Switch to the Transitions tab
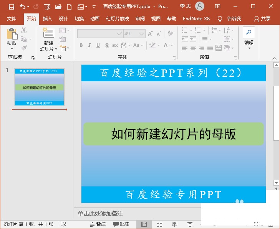 coord(79,18)
